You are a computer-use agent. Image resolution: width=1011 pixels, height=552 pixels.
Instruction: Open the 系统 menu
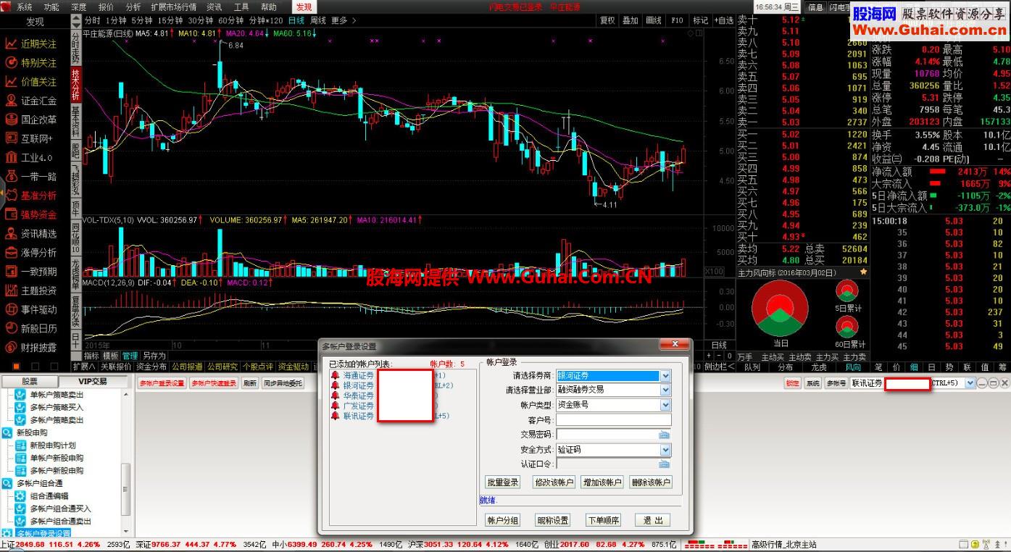point(25,7)
